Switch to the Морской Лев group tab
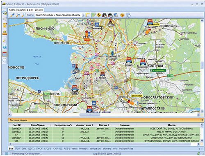The height and width of the screenshot is (156, 205). 126,149
